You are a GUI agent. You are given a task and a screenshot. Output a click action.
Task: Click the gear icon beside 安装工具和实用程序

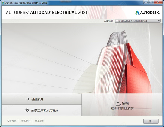click(27, 110)
